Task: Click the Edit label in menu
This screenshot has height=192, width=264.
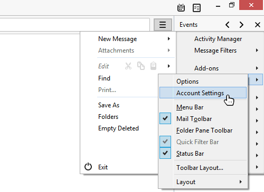Action: point(103,66)
